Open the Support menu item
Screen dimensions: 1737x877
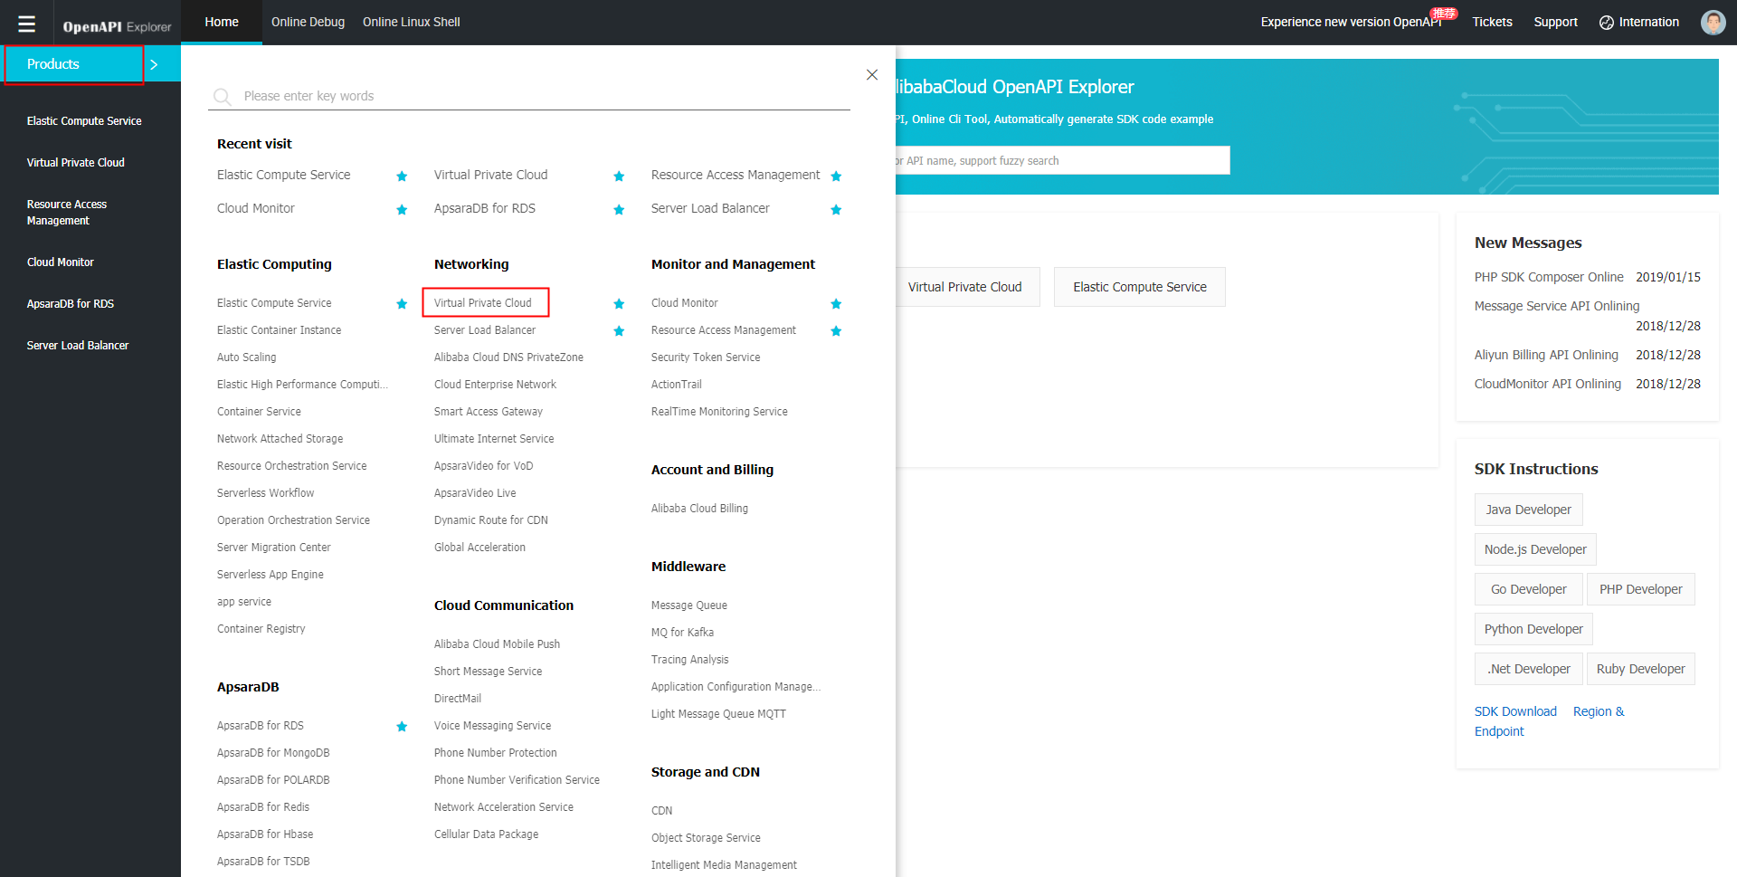(x=1555, y=22)
